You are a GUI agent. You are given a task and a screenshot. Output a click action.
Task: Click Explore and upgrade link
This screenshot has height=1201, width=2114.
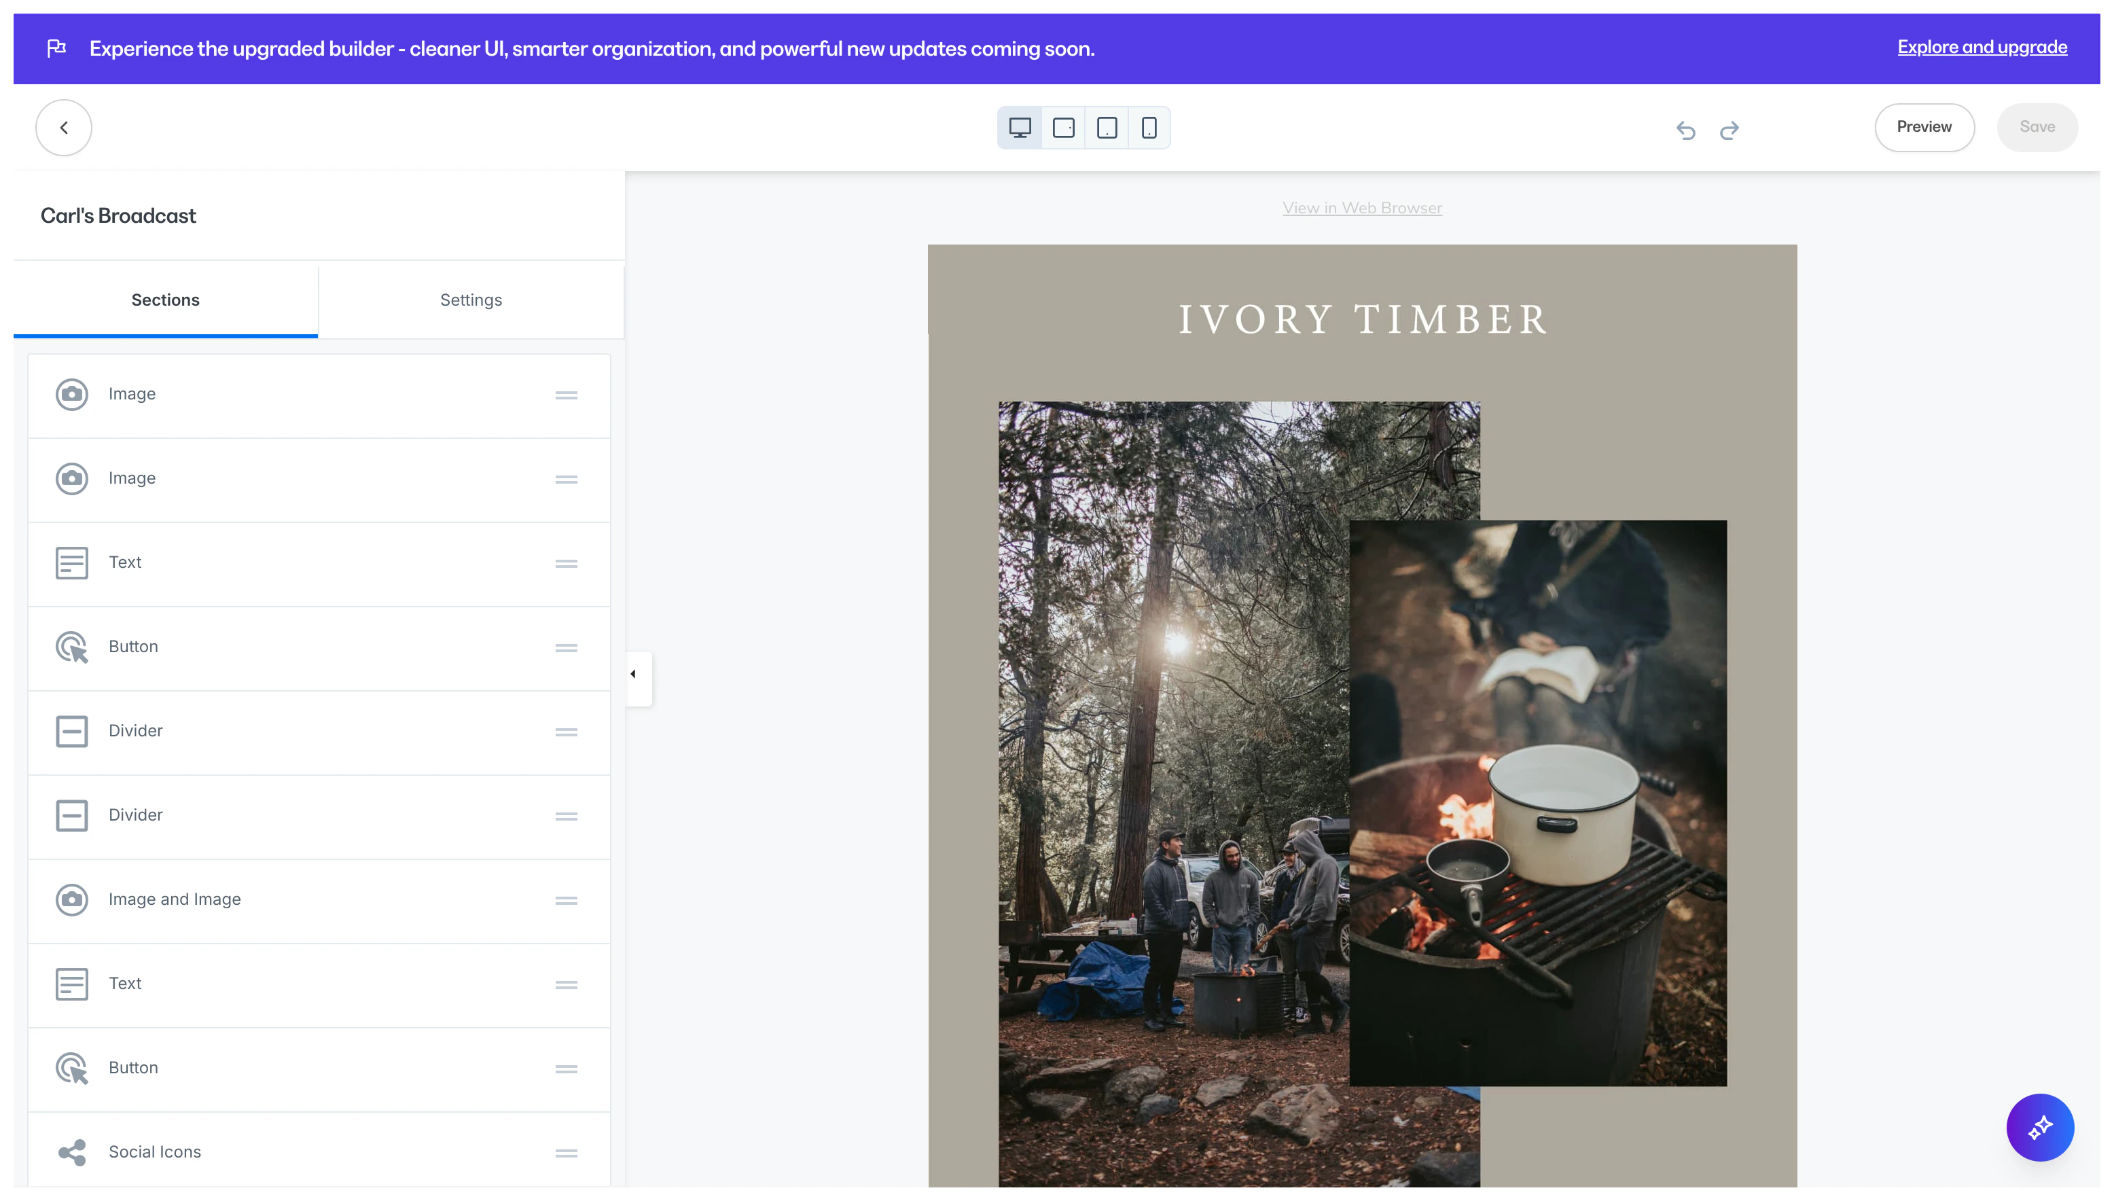[x=1982, y=47]
